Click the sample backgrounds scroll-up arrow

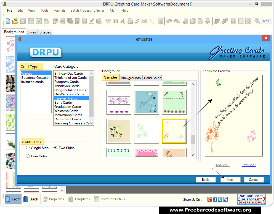pyautogui.click(x=193, y=84)
